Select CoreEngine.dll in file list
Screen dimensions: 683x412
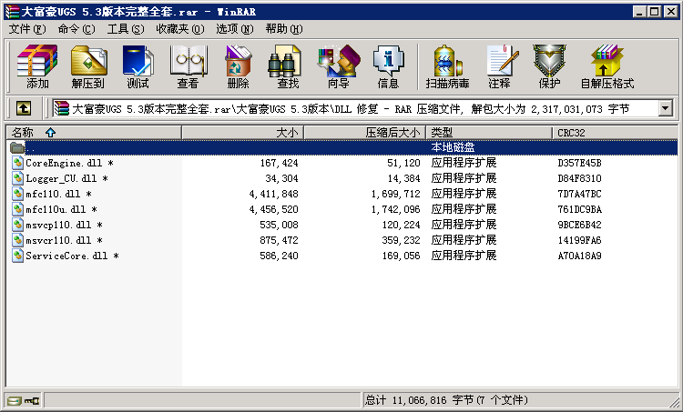(63, 163)
